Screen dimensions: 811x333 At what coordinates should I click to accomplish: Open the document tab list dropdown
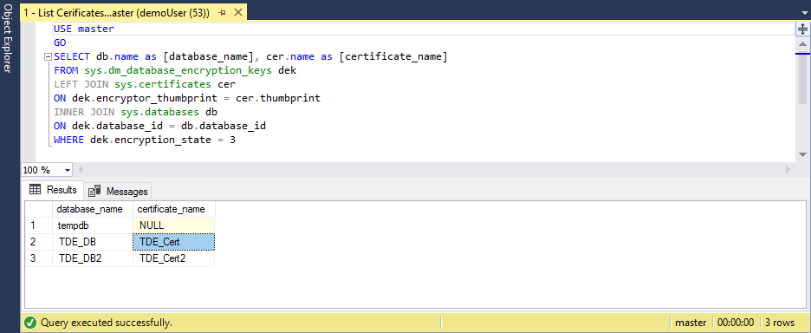point(804,14)
